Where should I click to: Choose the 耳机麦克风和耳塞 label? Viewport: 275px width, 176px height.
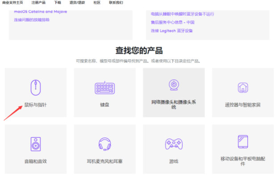point(105,161)
